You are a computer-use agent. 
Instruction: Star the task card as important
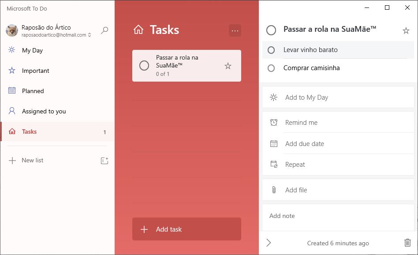click(x=228, y=66)
